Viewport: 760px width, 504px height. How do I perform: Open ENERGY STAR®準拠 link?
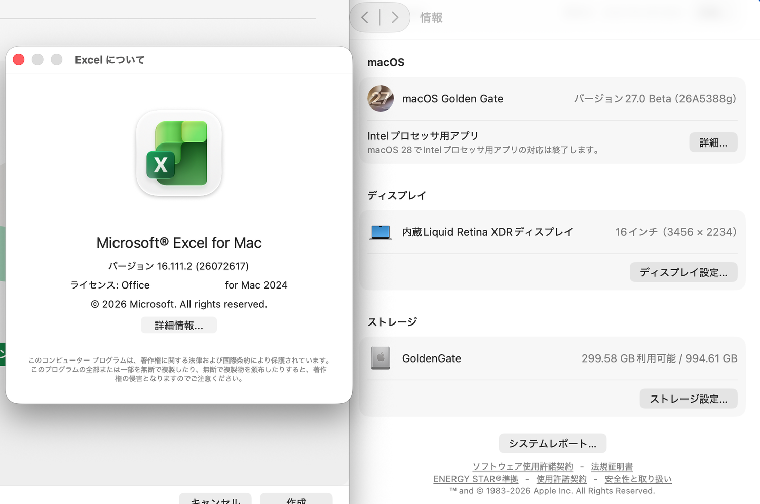click(x=476, y=479)
